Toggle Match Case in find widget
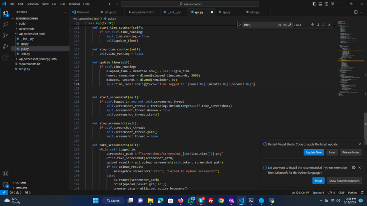367x206 pixels. click(x=280, y=25)
